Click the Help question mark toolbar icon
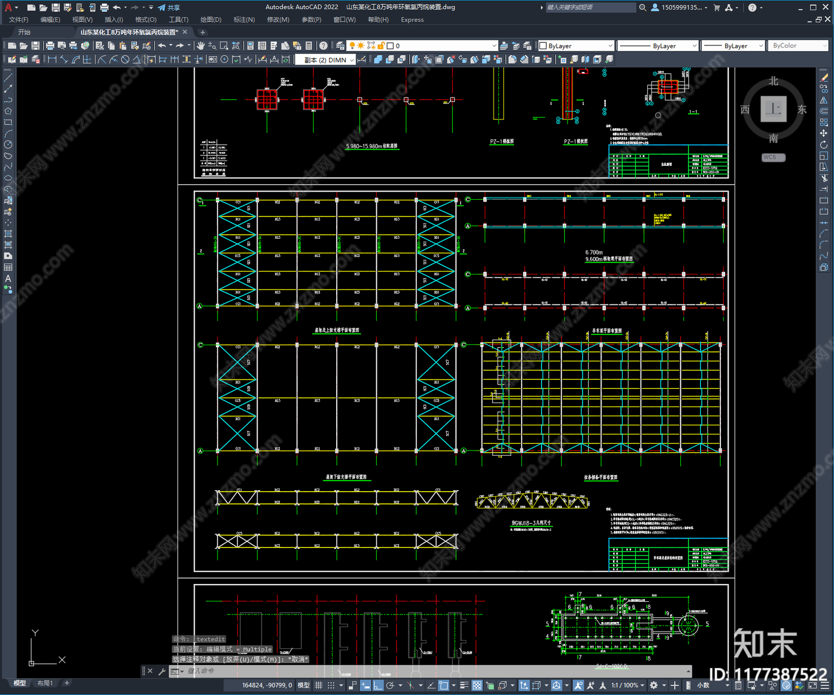The image size is (834, 695). [324, 46]
